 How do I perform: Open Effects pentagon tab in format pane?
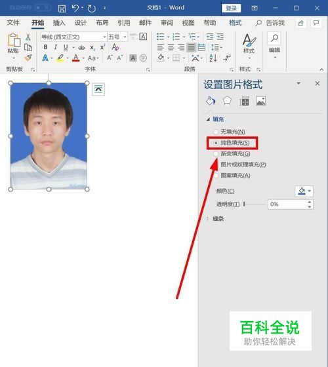(x=227, y=101)
